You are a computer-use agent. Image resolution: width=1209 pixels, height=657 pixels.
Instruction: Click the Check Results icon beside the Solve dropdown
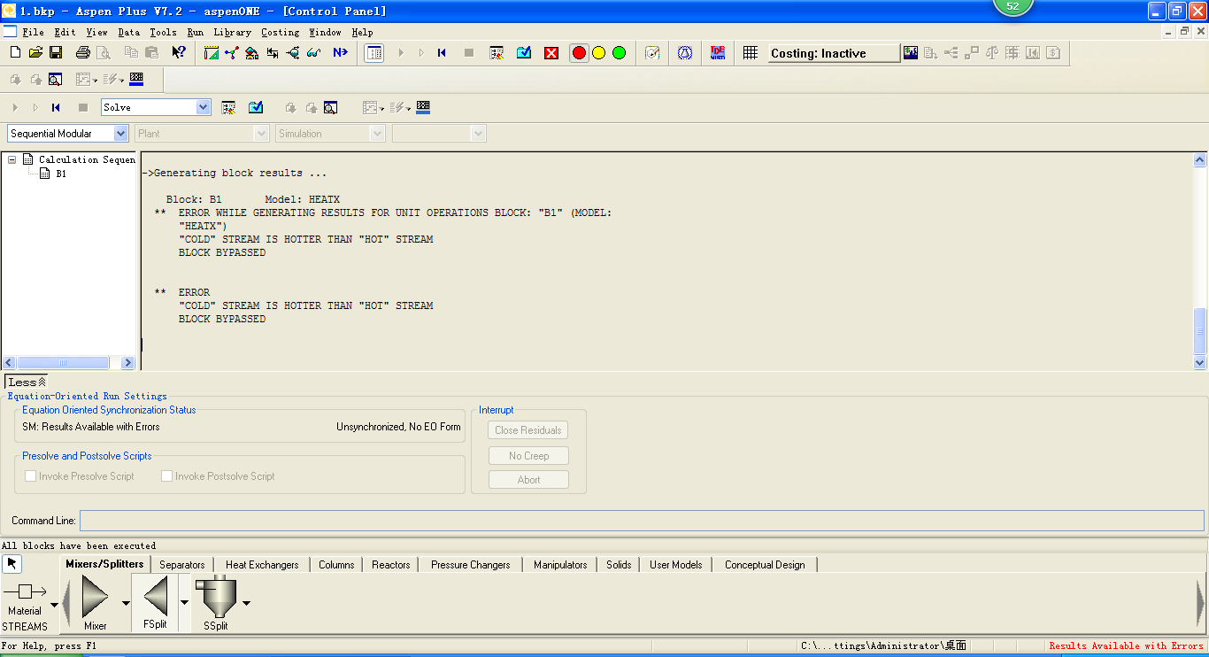click(x=256, y=107)
